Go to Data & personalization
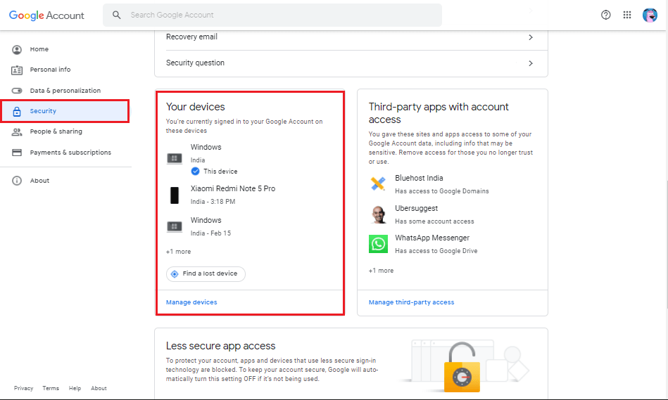The width and height of the screenshot is (668, 400). click(65, 91)
